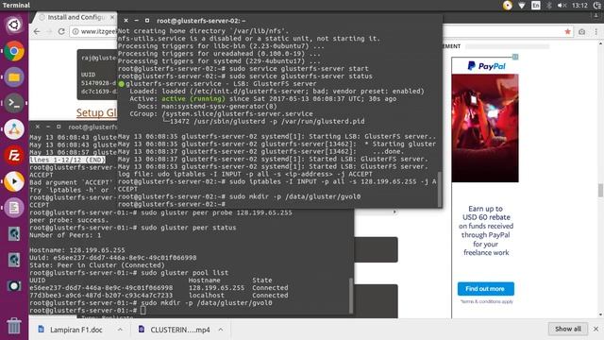604x340 pixels.
Task: Click the AdChoices icon on PayPal ad
Action: pyautogui.click(x=515, y=57)
